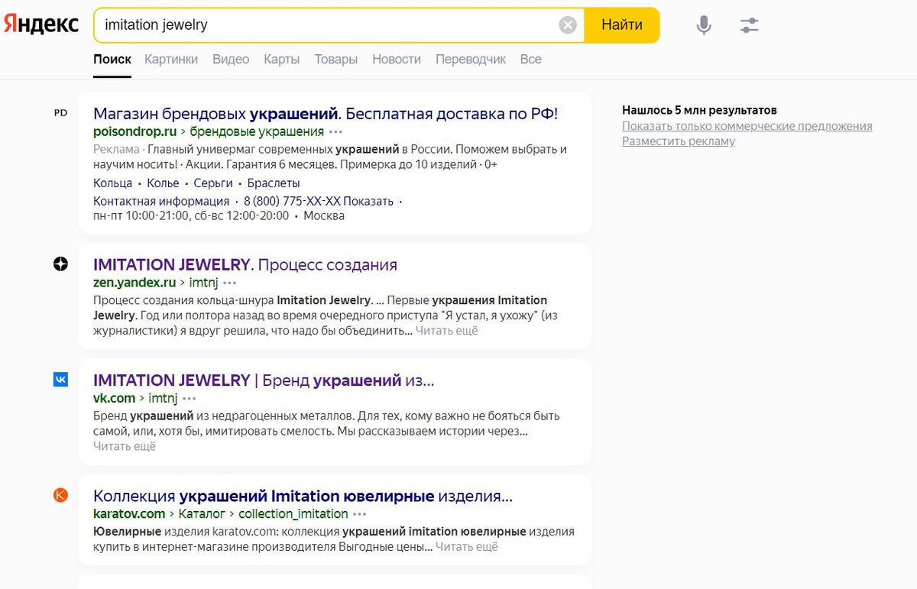Open ellipsis menu next to vk.com imtnj

coord(189,398)
